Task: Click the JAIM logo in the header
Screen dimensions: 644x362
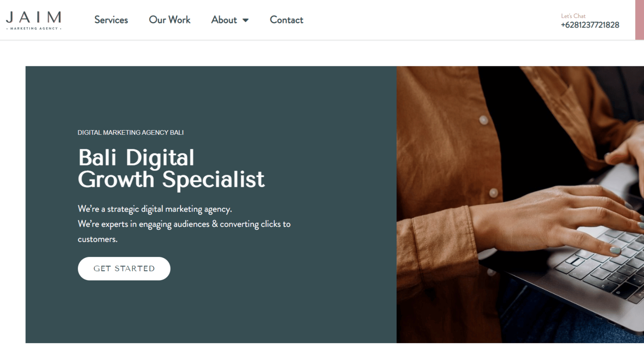Action: 34,20
